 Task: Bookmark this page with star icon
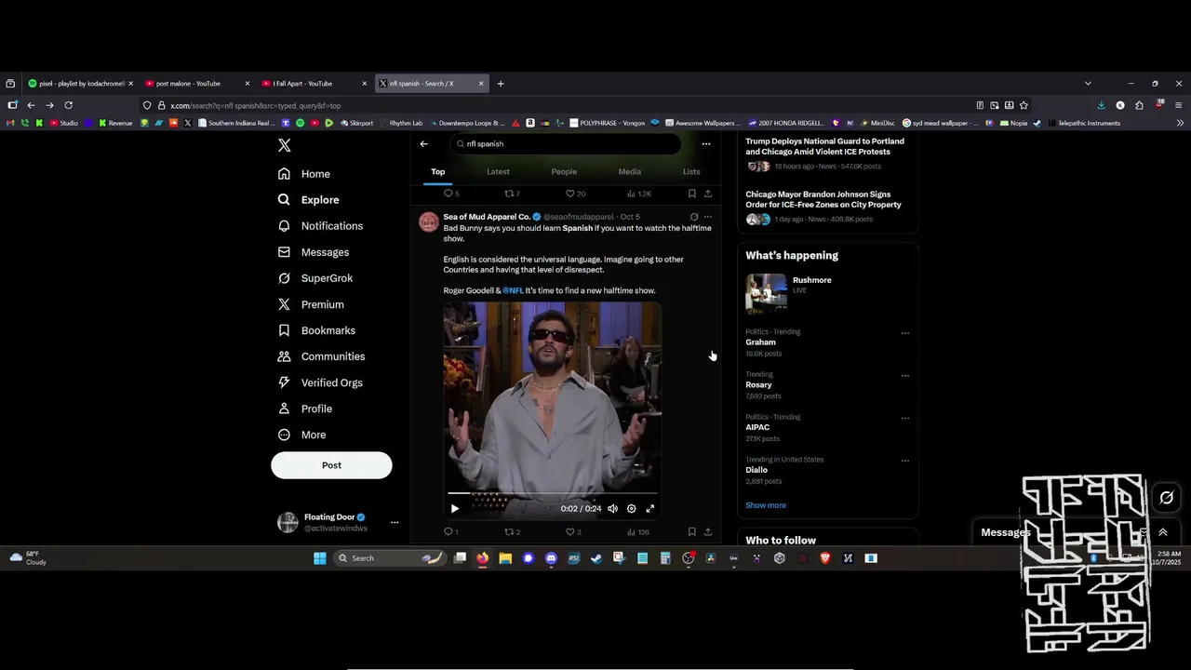tap(1024, 105)
